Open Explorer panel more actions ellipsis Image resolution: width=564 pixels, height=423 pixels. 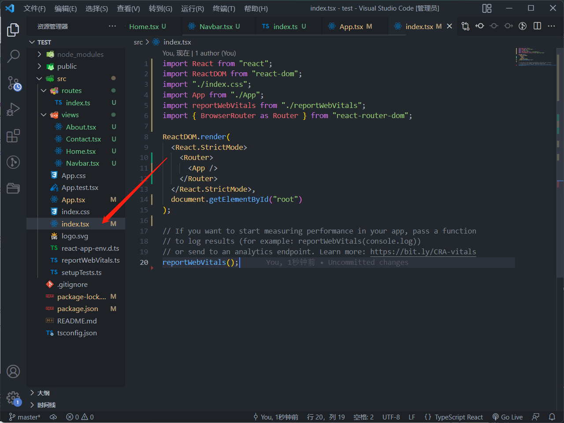click(112, 26)
